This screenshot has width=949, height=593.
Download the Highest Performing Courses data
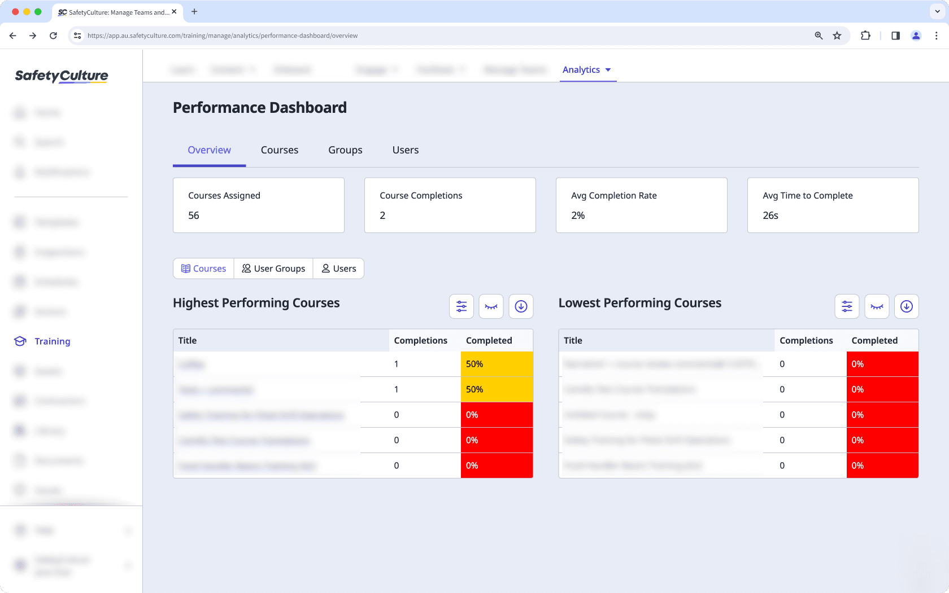(x=520, y=306)
